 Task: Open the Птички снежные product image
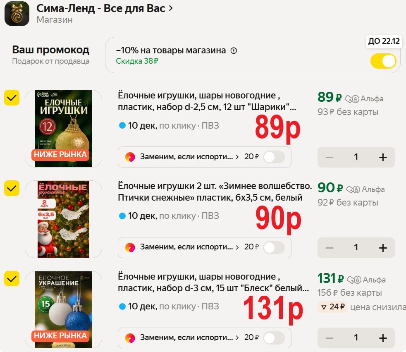63,219
